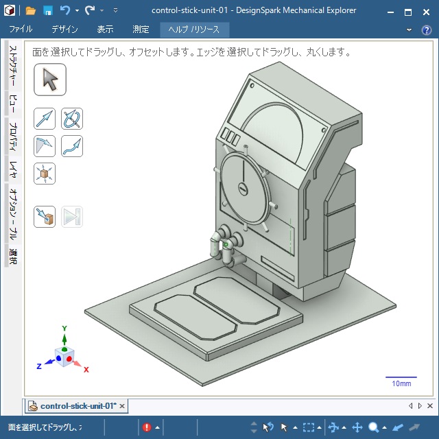
Task: Click the Save icon in quick access toolbar
Action: 48,11
